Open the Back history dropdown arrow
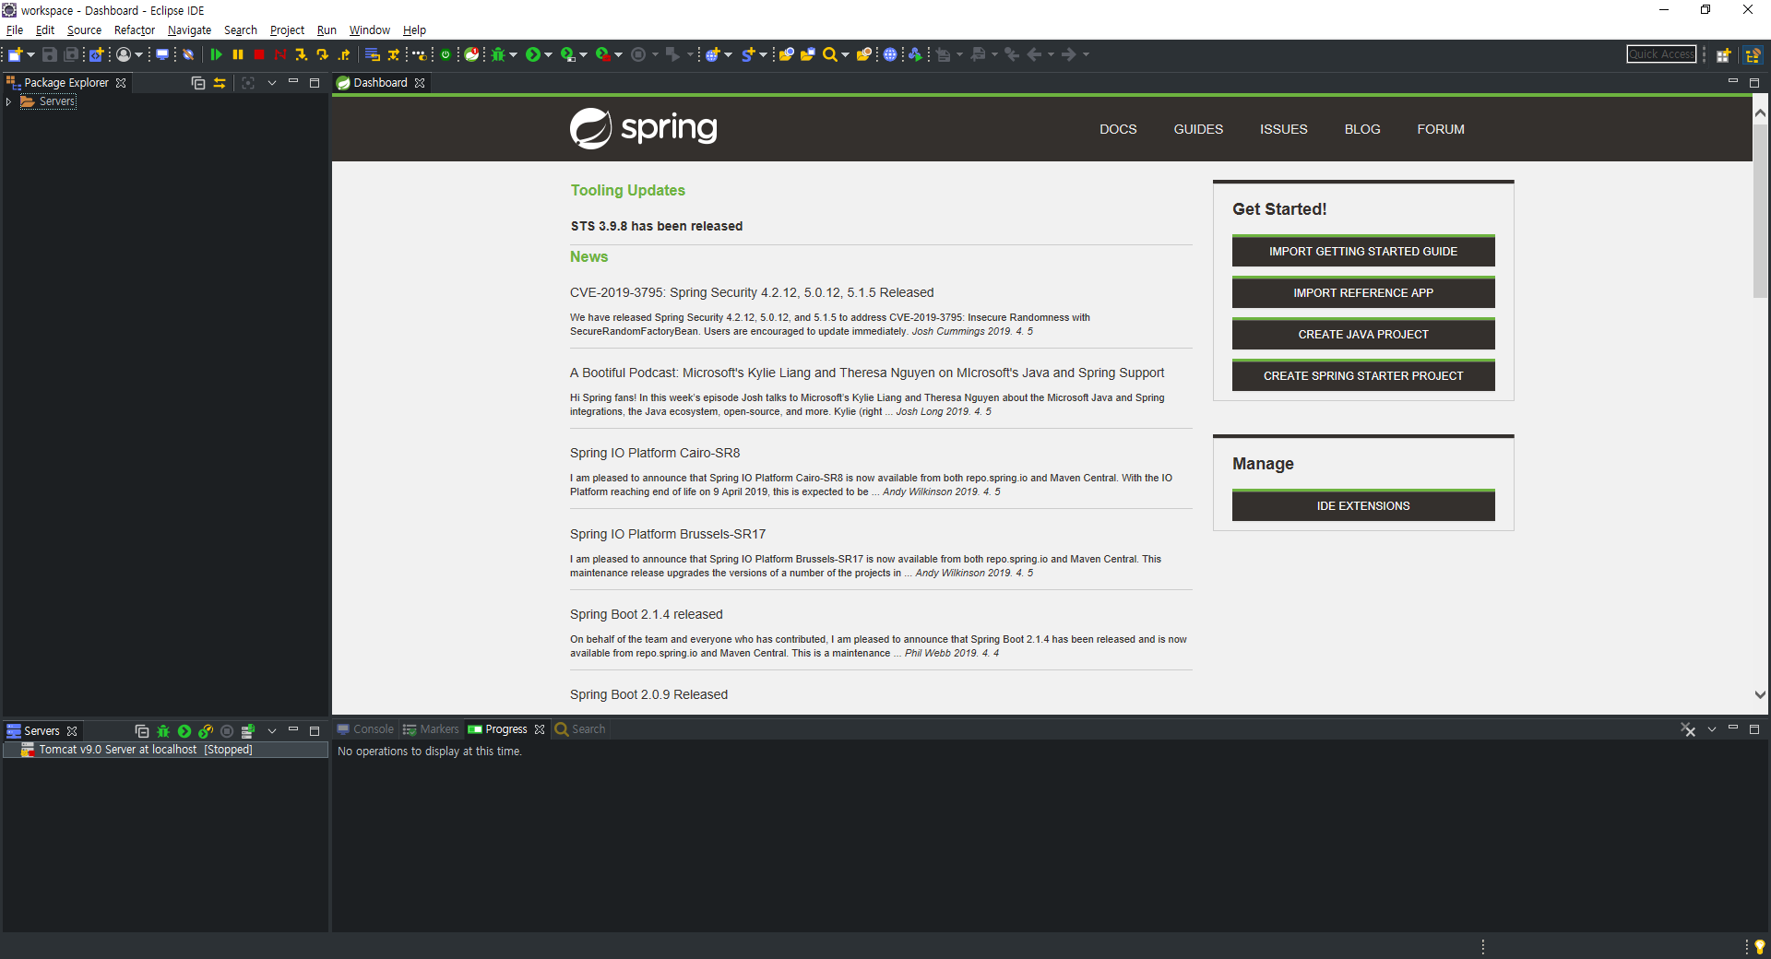Viewport: 1771px width, 959px height. coord(1051,54)
